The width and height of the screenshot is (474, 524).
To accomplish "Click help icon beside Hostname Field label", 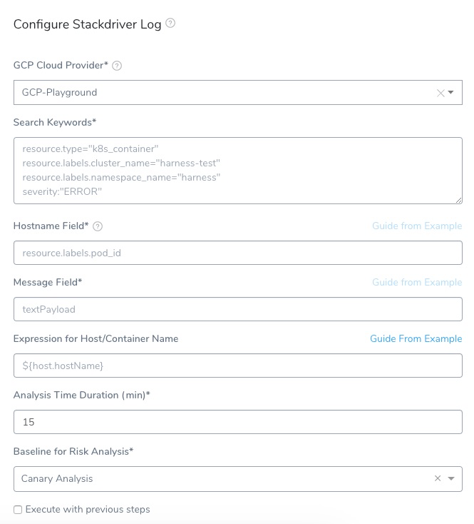I will [x=98, y=226].
